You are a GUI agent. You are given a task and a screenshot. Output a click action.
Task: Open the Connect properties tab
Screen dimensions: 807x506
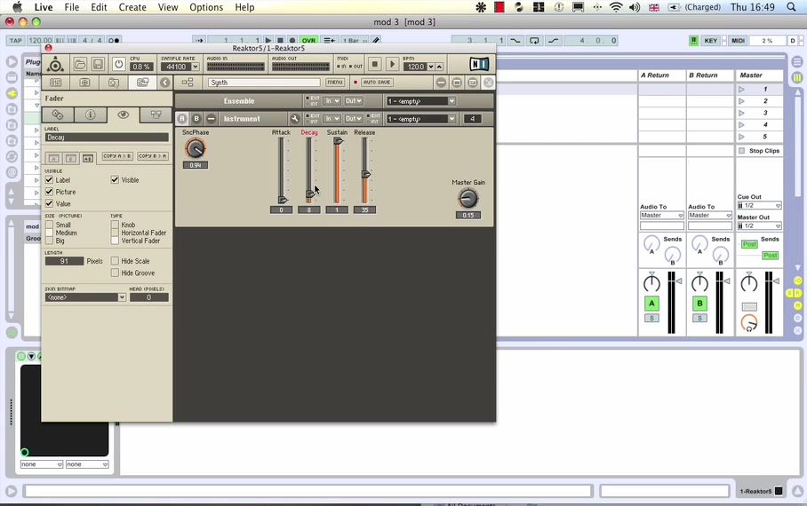point(156,115)
